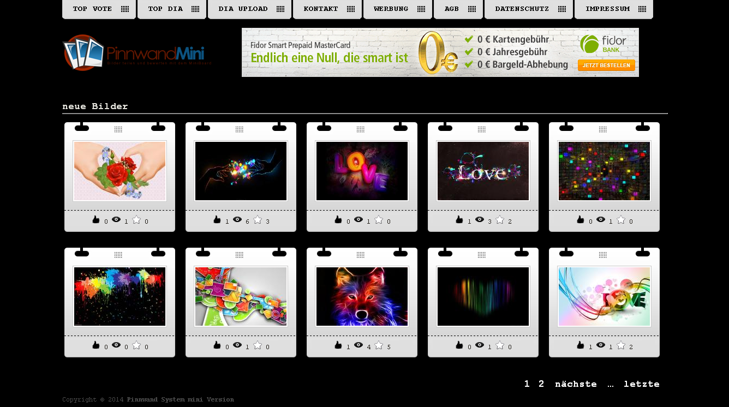729x407 pixels.
Task: Jump to letzte page link
Action: tap(642, 384)
